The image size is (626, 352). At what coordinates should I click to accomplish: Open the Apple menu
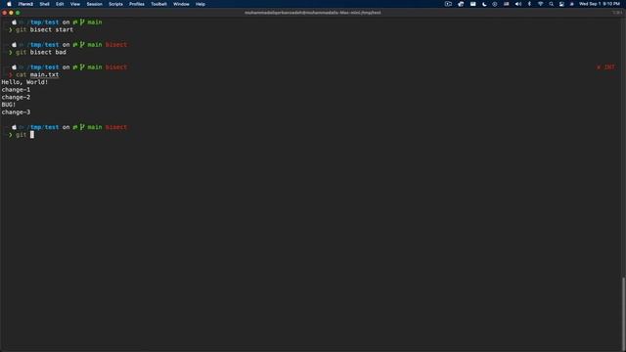point(9,4)
